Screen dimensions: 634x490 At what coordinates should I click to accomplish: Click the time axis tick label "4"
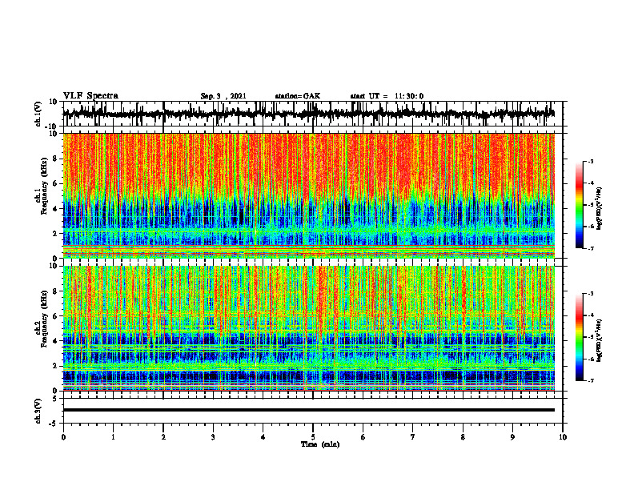(263, 437)
